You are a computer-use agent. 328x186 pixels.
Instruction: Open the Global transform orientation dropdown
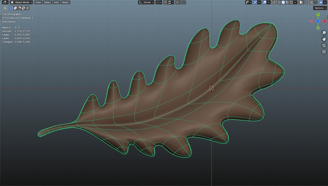click(x=146, y=2)
